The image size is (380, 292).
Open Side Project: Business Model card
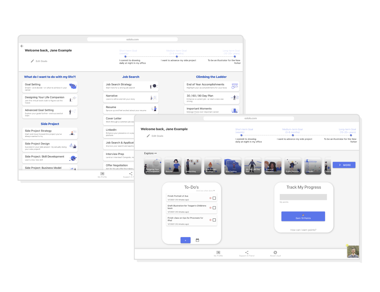pyautogui.click(x=50, y=168)
